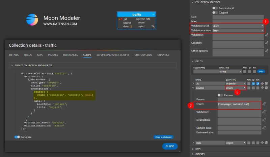Expand the INDEXES section
The height and width of the screenshot is (157, 270).
point(192,154)
